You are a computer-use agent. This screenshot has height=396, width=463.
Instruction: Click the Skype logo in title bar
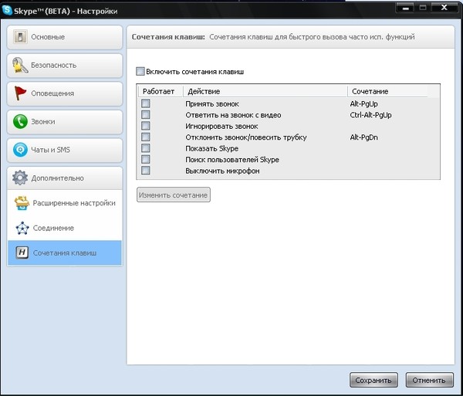tap(7, 10)
